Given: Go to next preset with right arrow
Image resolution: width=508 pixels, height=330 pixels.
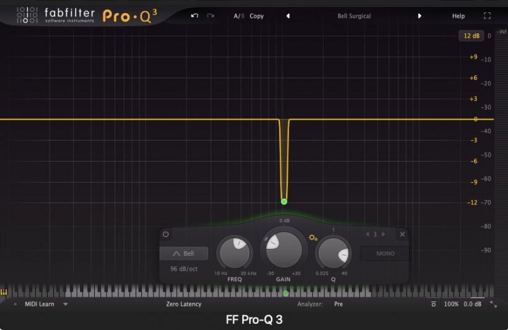Looking at the screenshot, I should point(419,16).
